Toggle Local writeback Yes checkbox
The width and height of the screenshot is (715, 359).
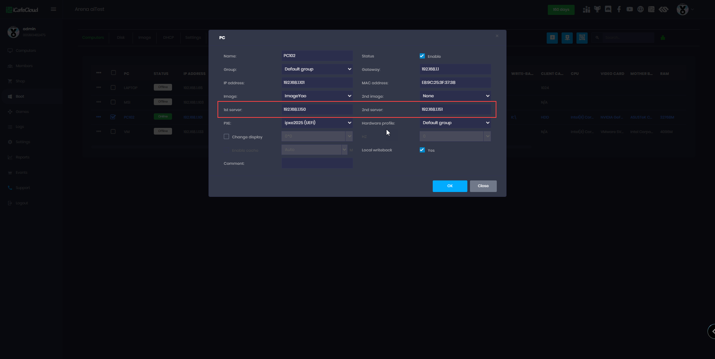(x=422, y=150)
